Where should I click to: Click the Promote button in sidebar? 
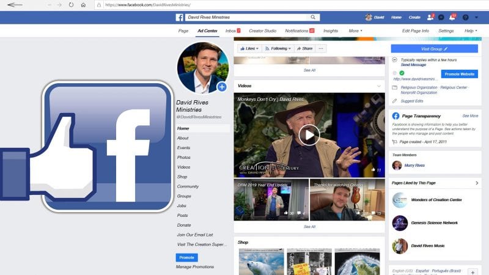(x=187, y=257)
